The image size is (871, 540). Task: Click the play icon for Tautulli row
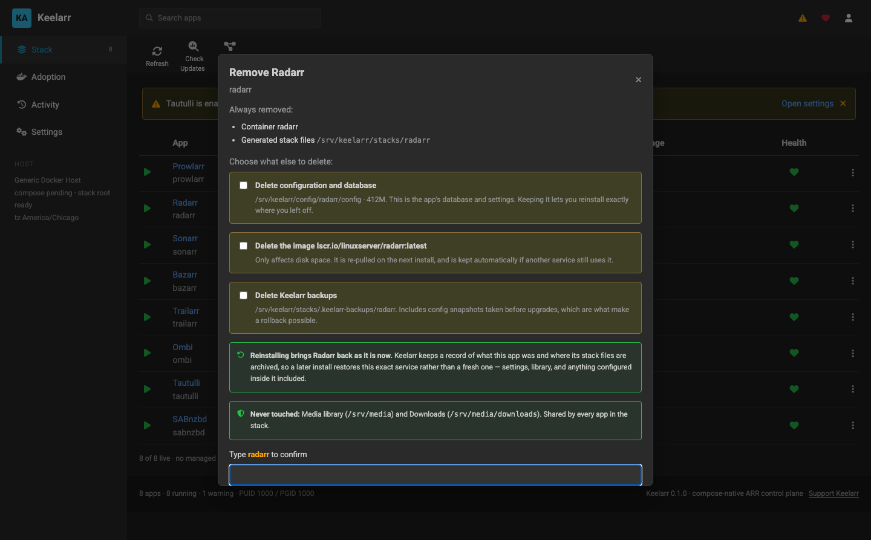[148, 389]
